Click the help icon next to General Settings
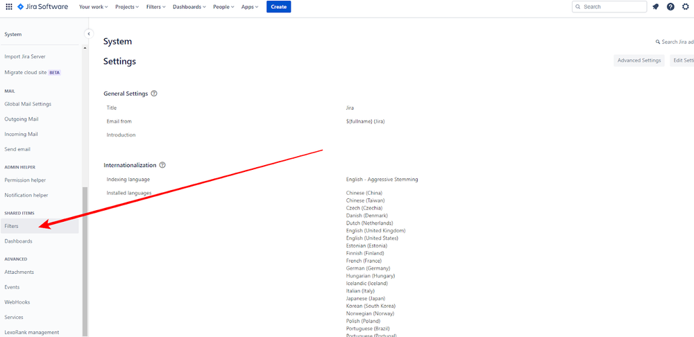 click(x=154, y=94)
